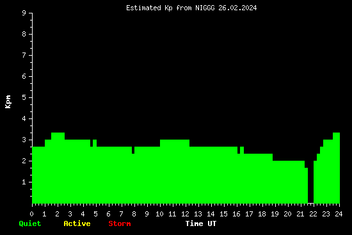Click the x-axis hour label 0
The image size is (352, 235).
(x=31, y=214)
